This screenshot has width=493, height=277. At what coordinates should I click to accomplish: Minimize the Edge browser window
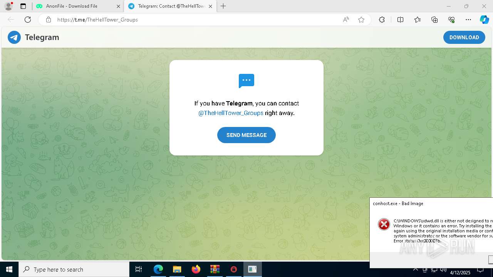click(x=449, y=6)
